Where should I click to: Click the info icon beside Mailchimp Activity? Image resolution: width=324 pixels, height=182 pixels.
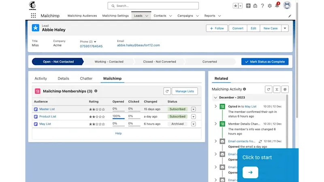point(245,89)
